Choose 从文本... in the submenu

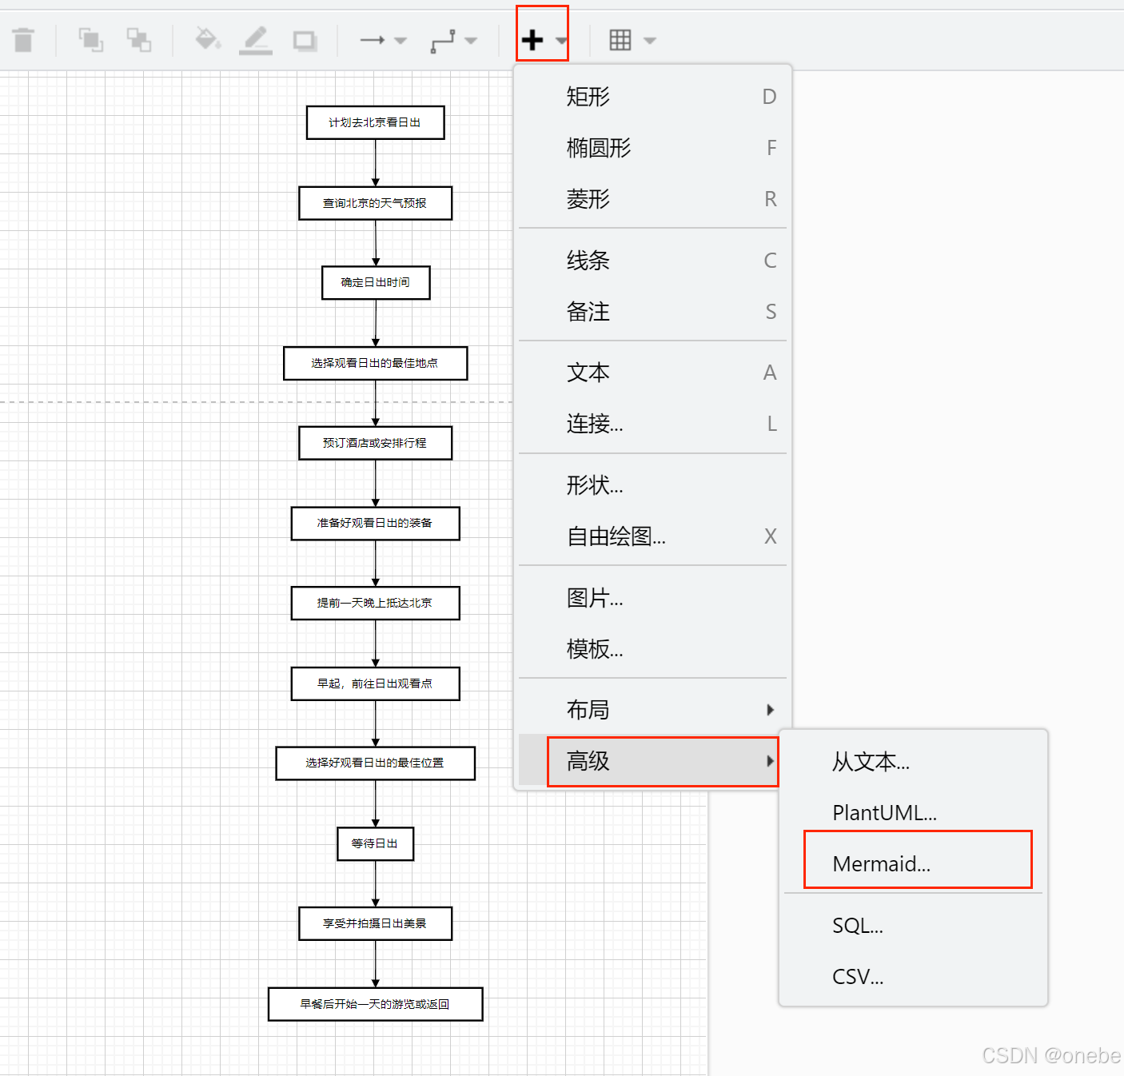click(x=914, y=762)
